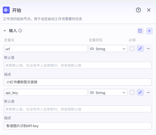Check the required box for api_key
The height and width of the screenshot is (135, 156).
click(132, 92)
